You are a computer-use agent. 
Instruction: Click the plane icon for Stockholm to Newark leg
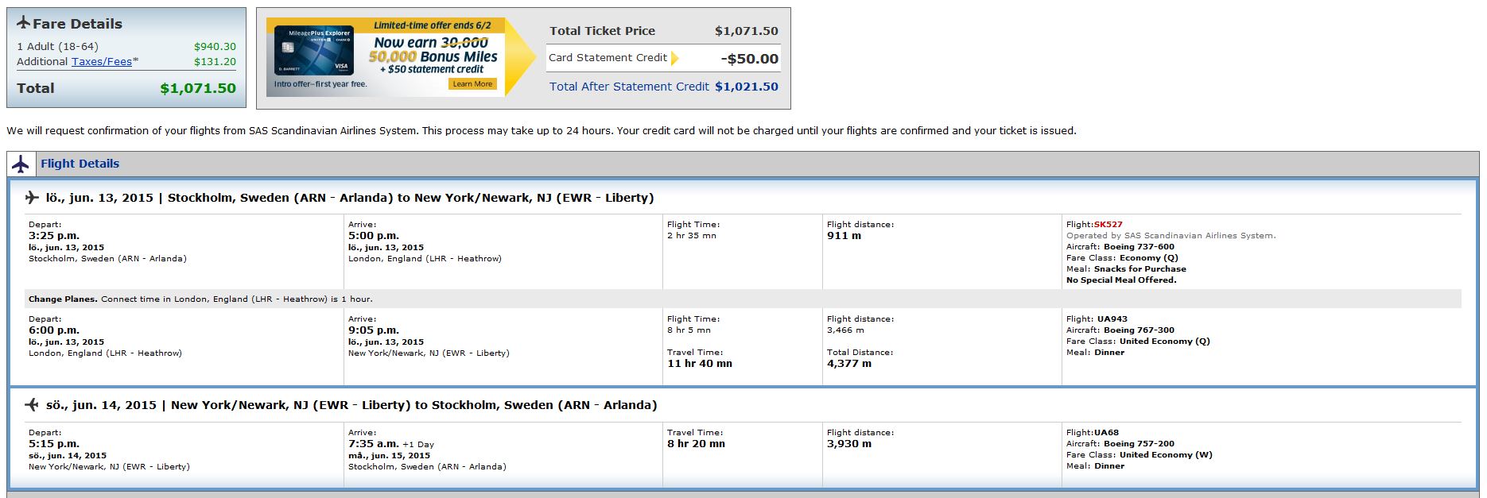(32, 198)
